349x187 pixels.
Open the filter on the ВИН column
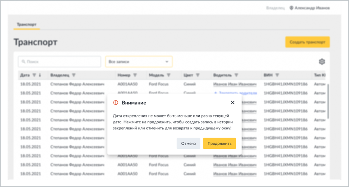pyautogui.click(x=277, y=75)
